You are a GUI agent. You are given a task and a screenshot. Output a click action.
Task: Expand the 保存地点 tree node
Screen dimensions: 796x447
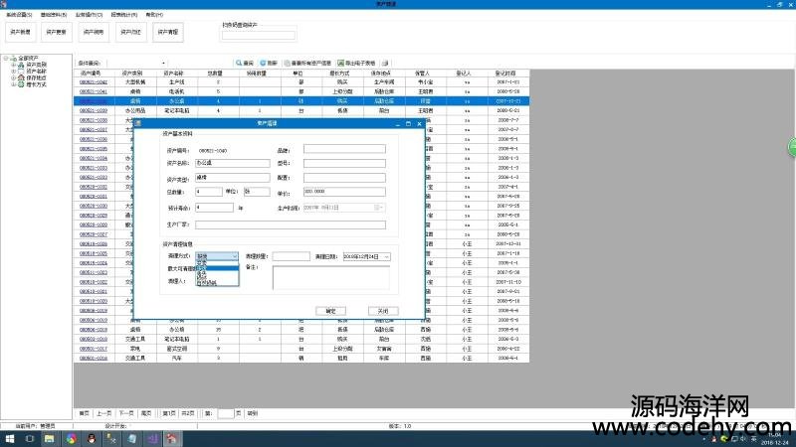point(14,77)
